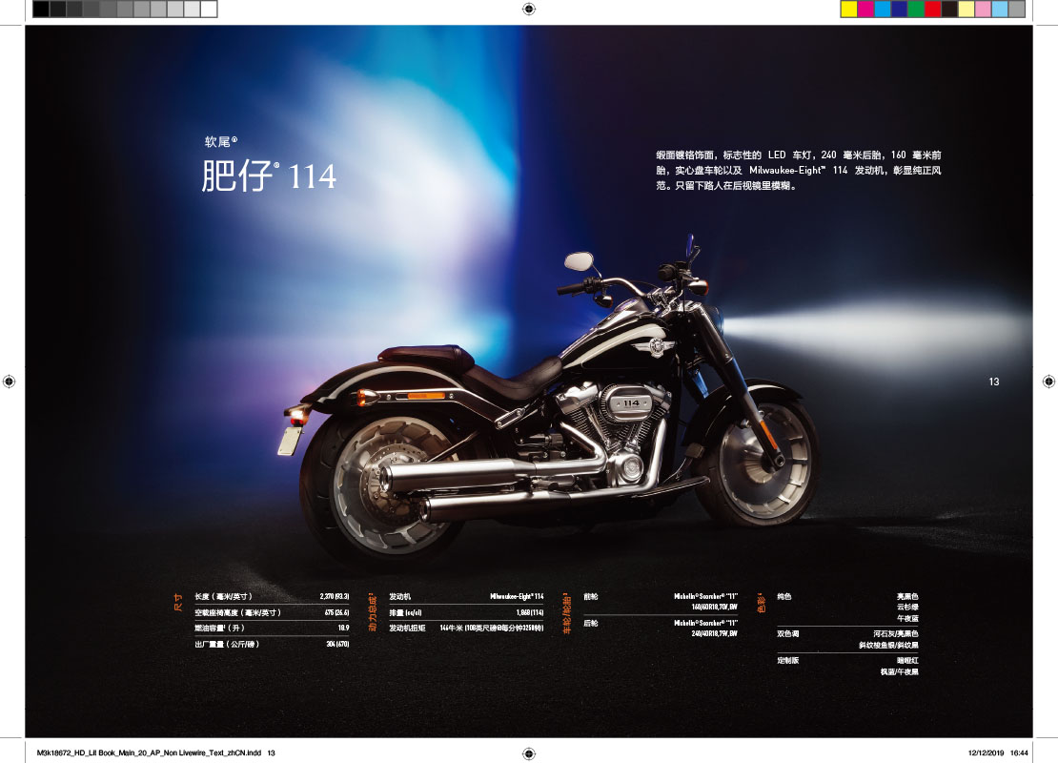The image size is (1058, 763).
Task: Click the 双色调 label
Action: pos(788,634)
